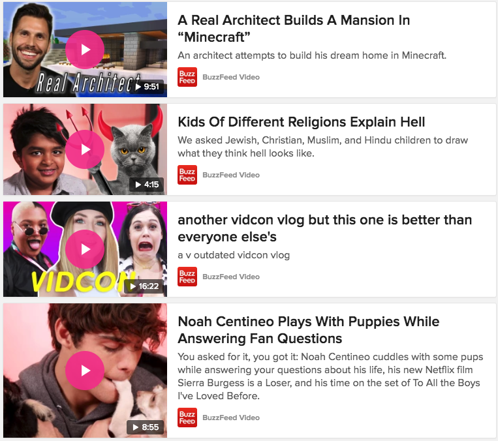Image resolution: width=498 pixels, height=441 pixels.
Task: Click BuzzFeed Video author under Hell article
Action: coord(231,175)
